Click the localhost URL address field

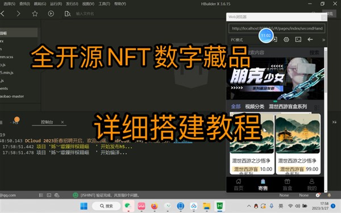tap(277, 28)
